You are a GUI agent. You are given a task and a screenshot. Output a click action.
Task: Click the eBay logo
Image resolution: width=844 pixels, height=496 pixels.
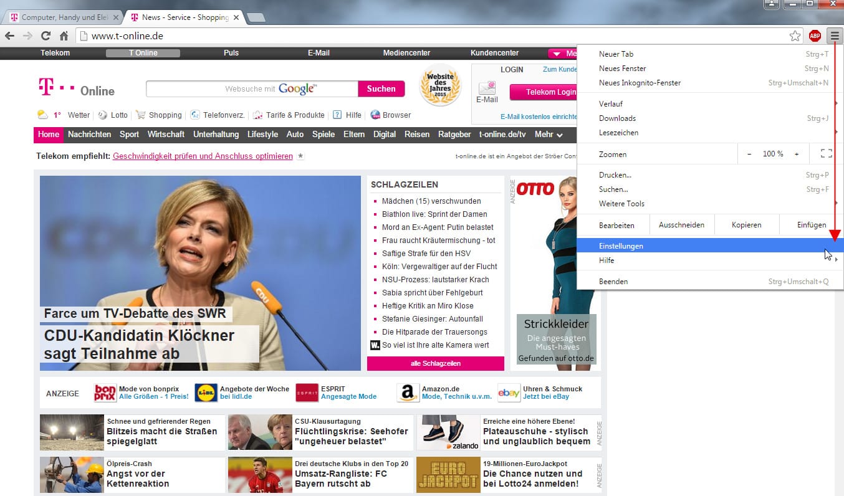point(509,393)
